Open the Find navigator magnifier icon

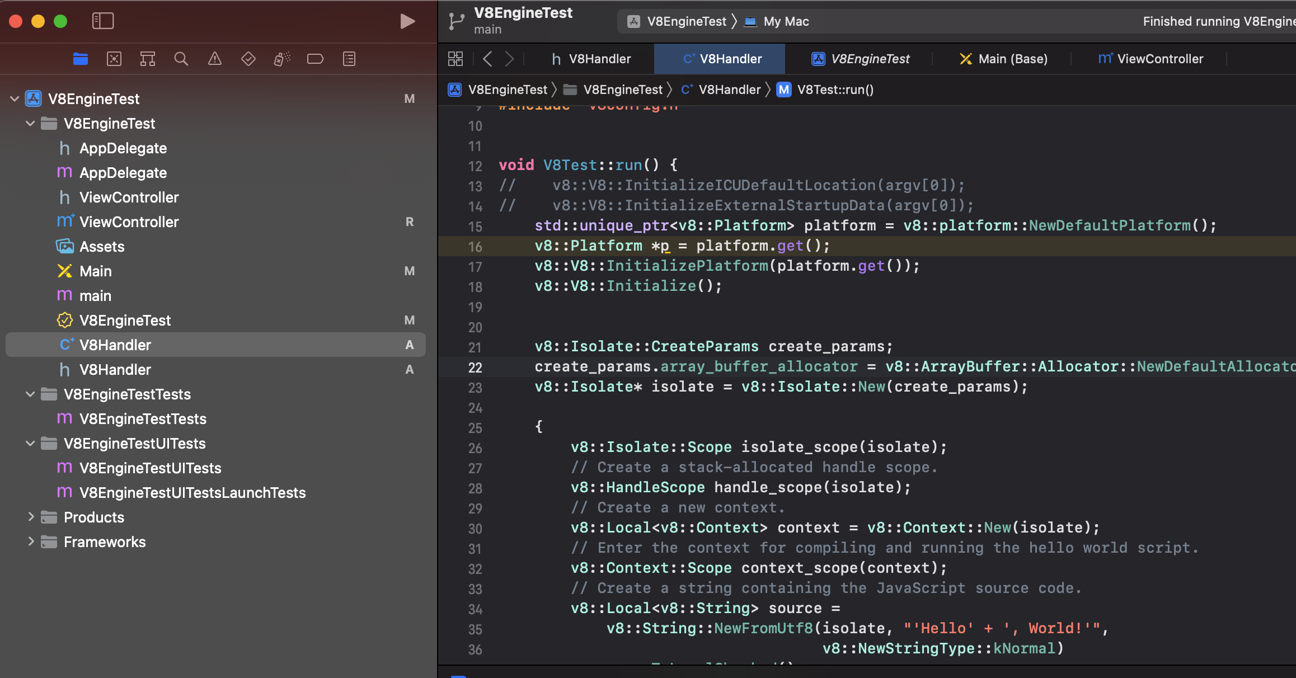click(x=181, y=59)
